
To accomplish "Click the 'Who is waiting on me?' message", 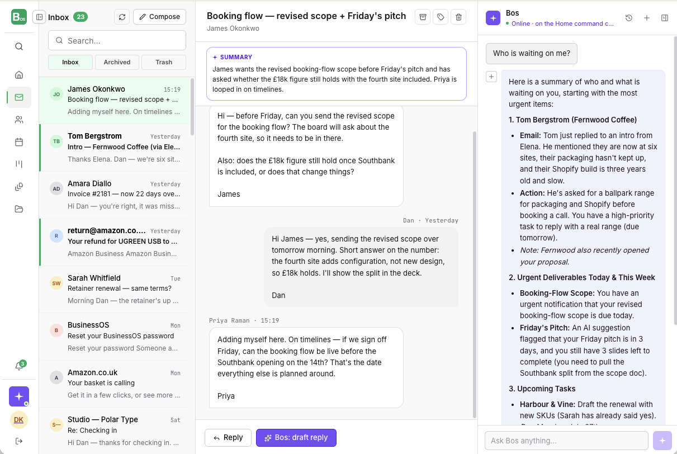I will [532, 54].
